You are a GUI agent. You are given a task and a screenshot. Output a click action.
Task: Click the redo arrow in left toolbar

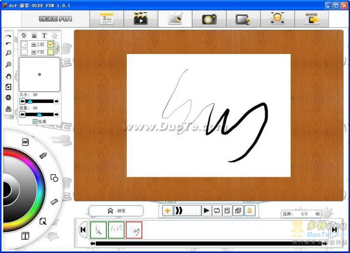tap(8, 36)
